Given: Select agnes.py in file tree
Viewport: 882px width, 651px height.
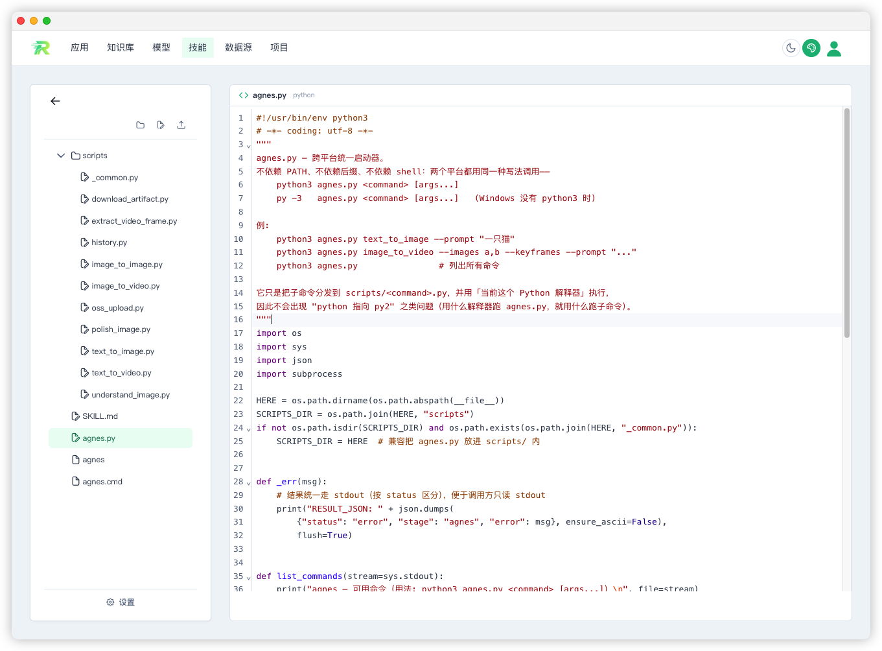Looking at the screenshot, I should [121, 438].
